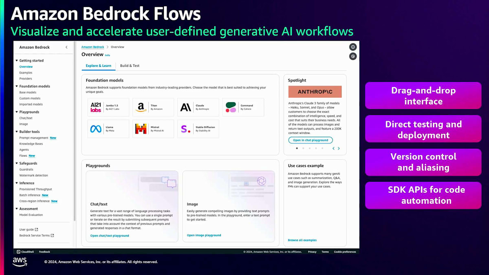Screen dimensions: 489x275
Task: Click Open image playground link
Action: tap(204, 235)
